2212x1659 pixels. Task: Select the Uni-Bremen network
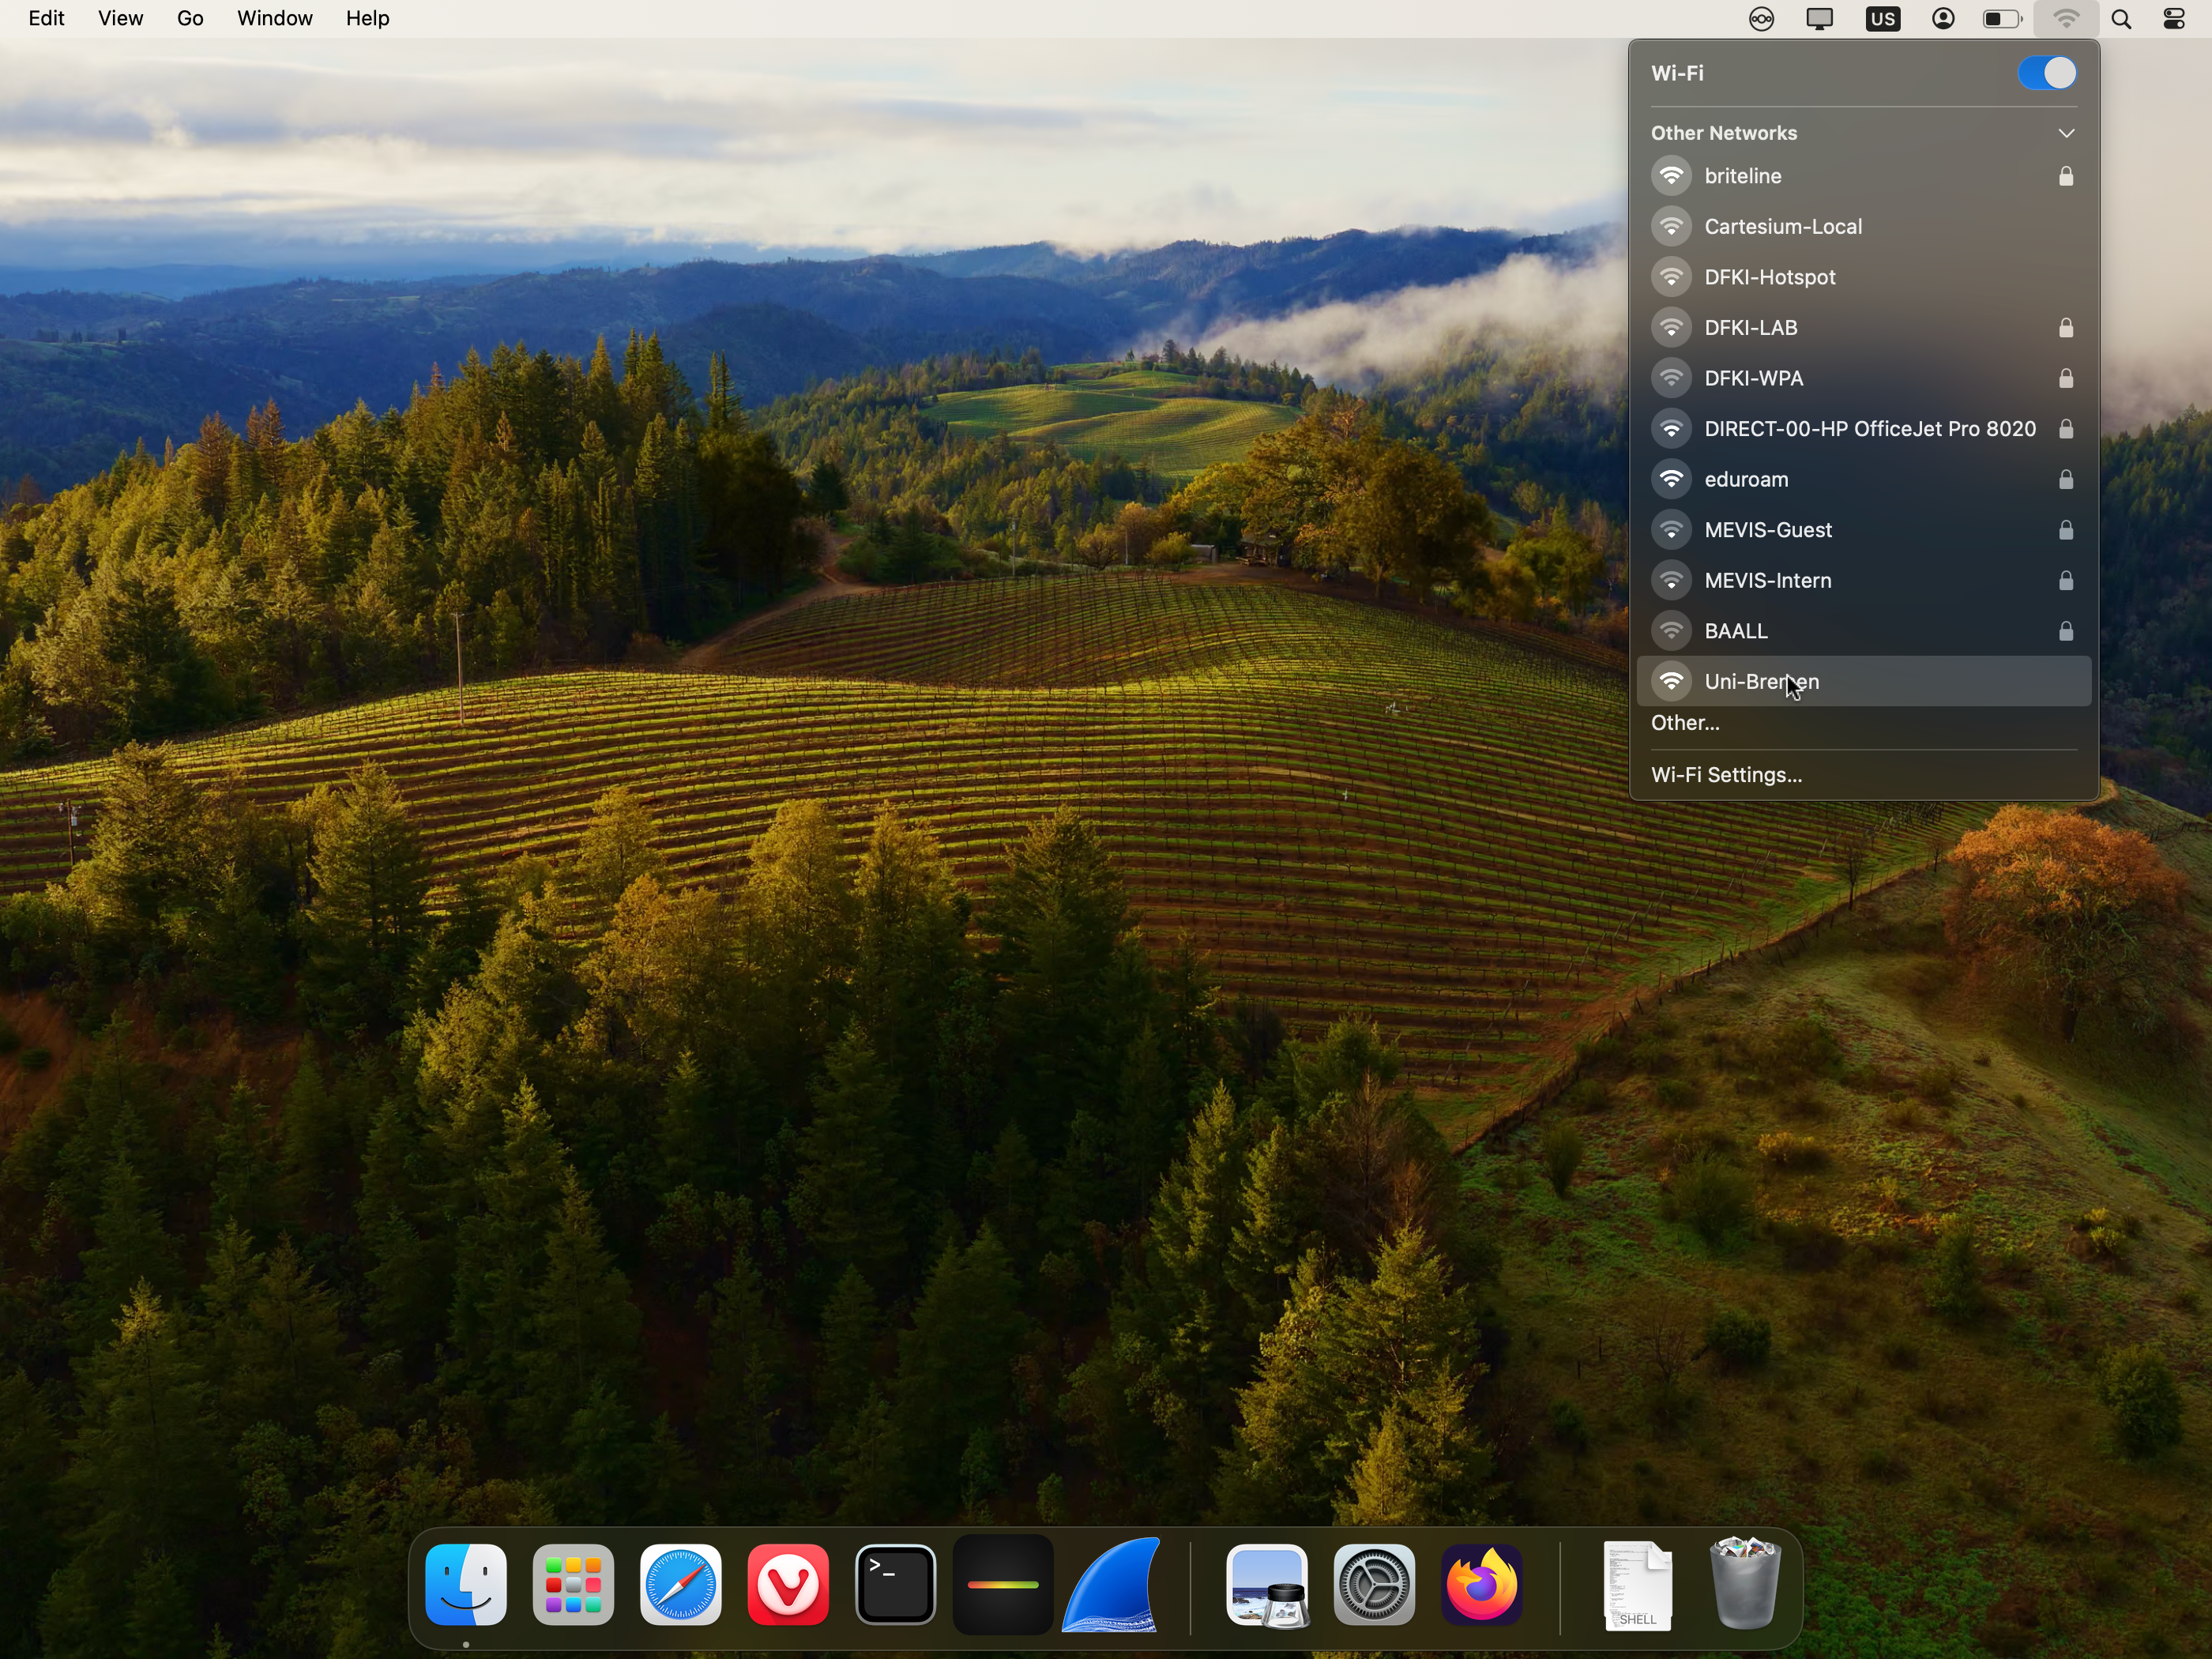1761,681
